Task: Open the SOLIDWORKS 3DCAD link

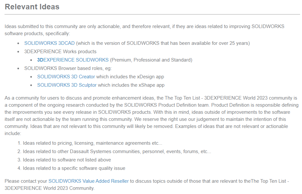Action: click(x=49, y=43)
